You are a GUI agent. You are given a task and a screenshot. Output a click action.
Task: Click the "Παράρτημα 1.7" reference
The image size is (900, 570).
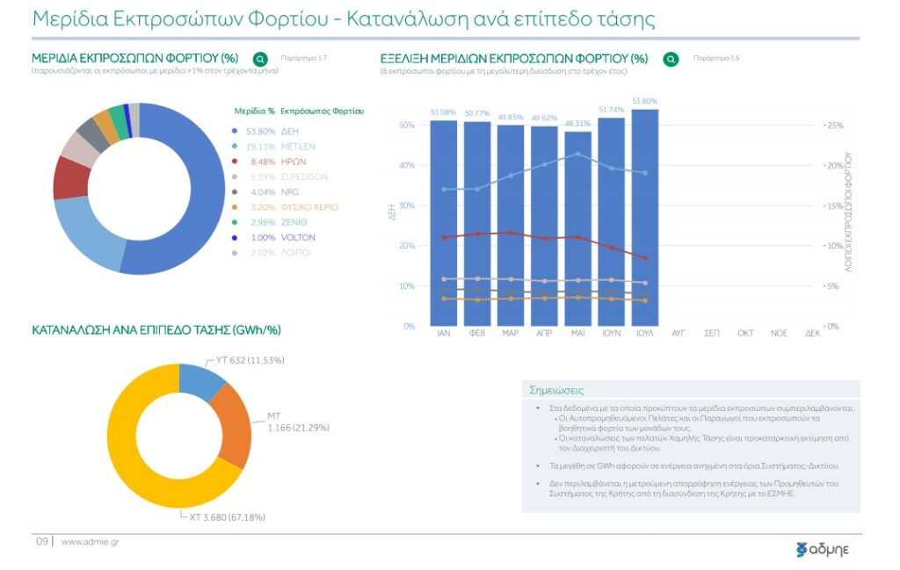pos(303,58)
